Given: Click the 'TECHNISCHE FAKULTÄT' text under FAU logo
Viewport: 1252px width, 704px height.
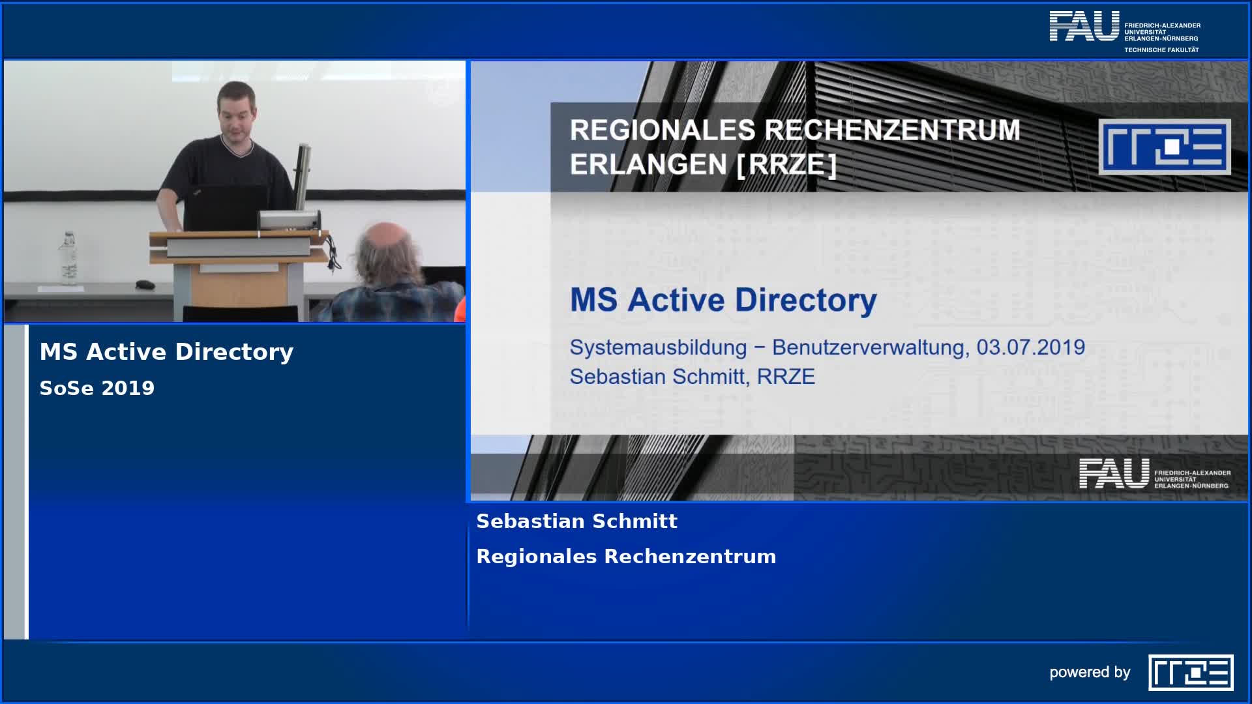Looking at the screenshot, I should point(1161,50).
